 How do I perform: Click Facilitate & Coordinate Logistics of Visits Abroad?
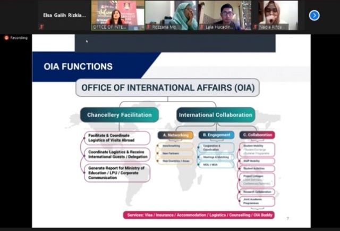point(117,138)
